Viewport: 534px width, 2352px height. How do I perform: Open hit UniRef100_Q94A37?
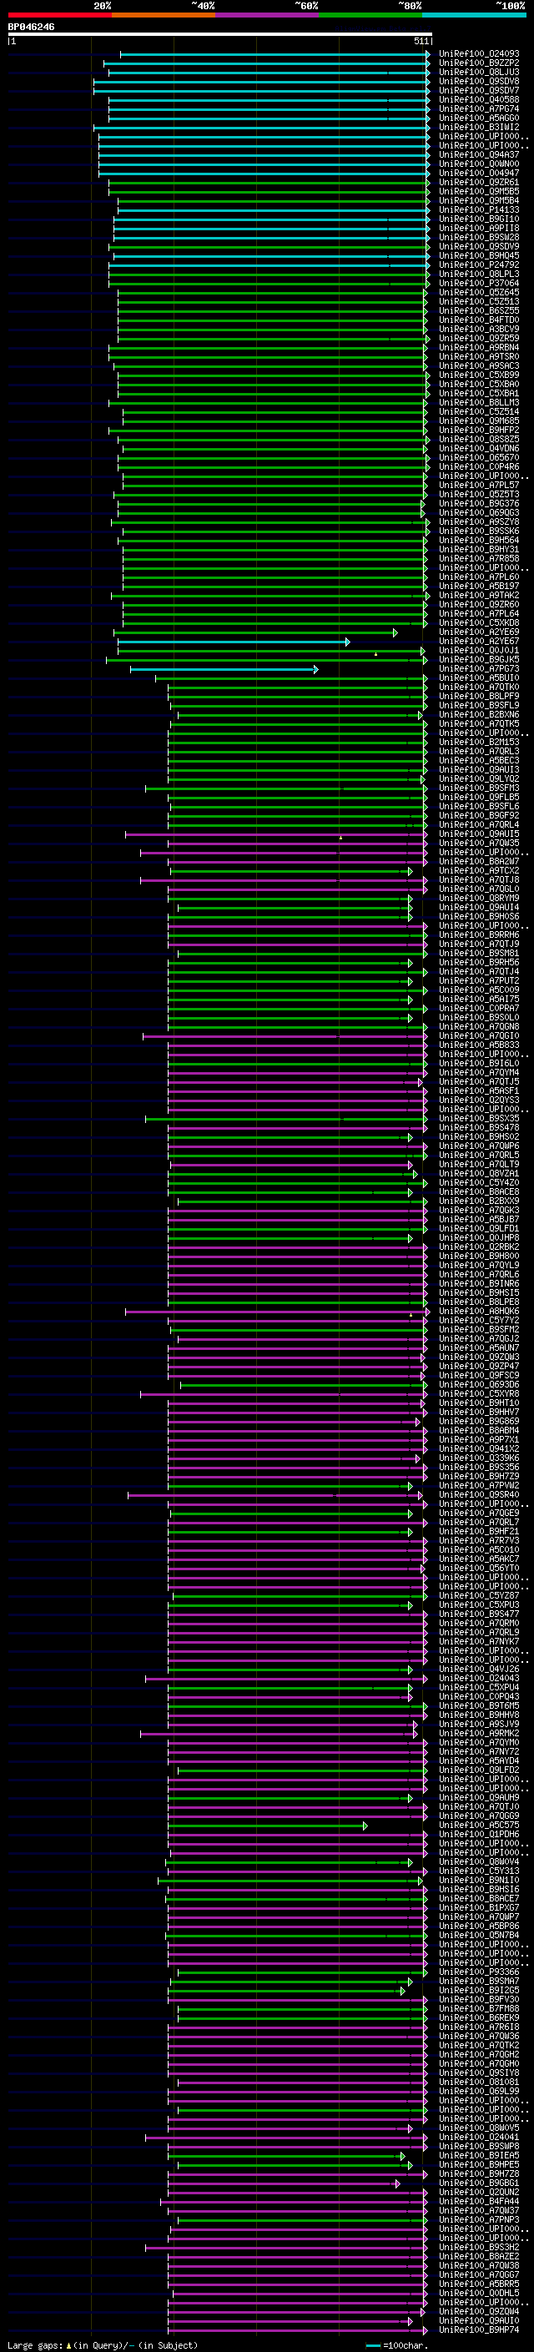coord(479,155)
